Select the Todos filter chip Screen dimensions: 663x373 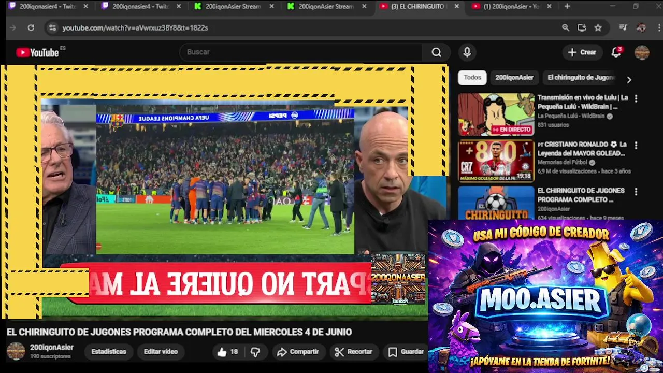pyautogui.click(x=472, y=77)
